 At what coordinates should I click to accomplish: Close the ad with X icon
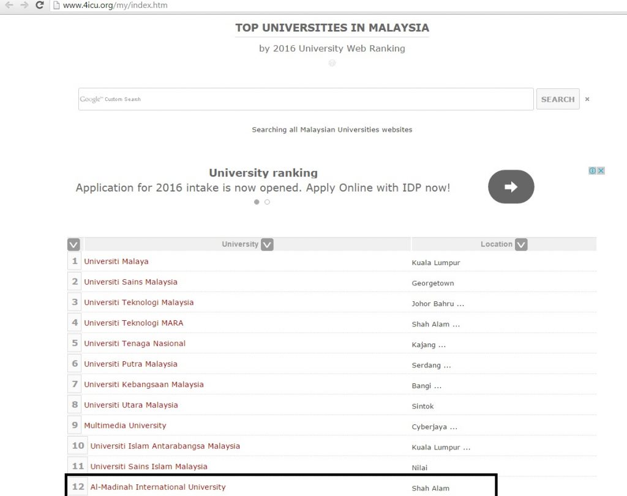click(601, 171)
